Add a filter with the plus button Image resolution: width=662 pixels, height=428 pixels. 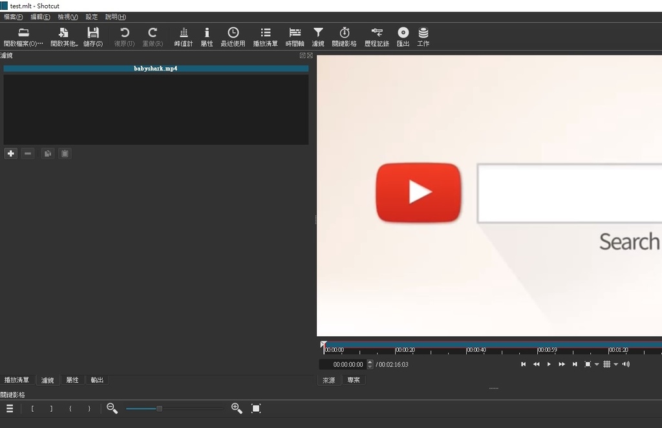click(x=11, y=154)
